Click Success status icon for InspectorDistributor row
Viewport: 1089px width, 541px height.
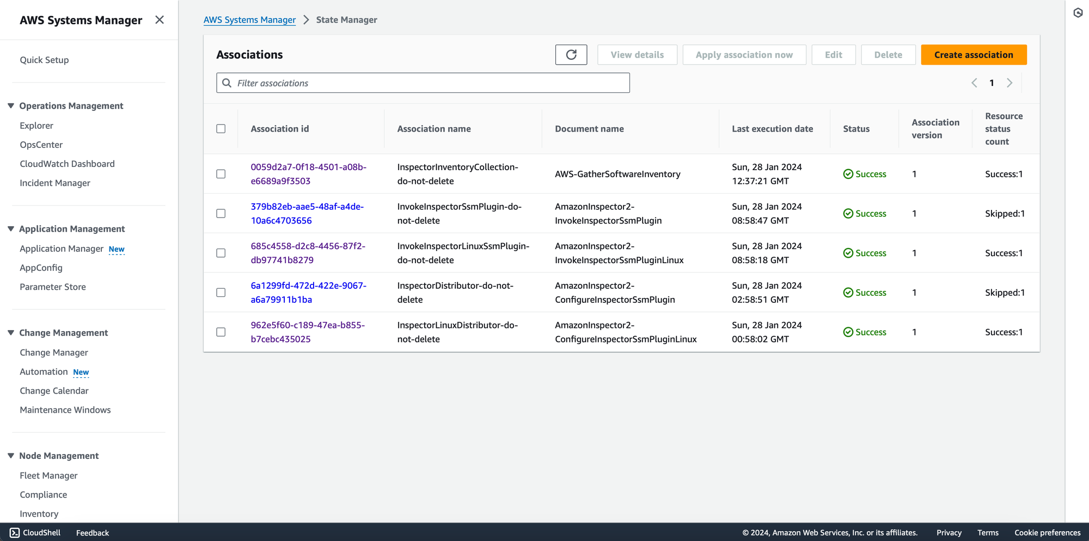pos(848,293)
